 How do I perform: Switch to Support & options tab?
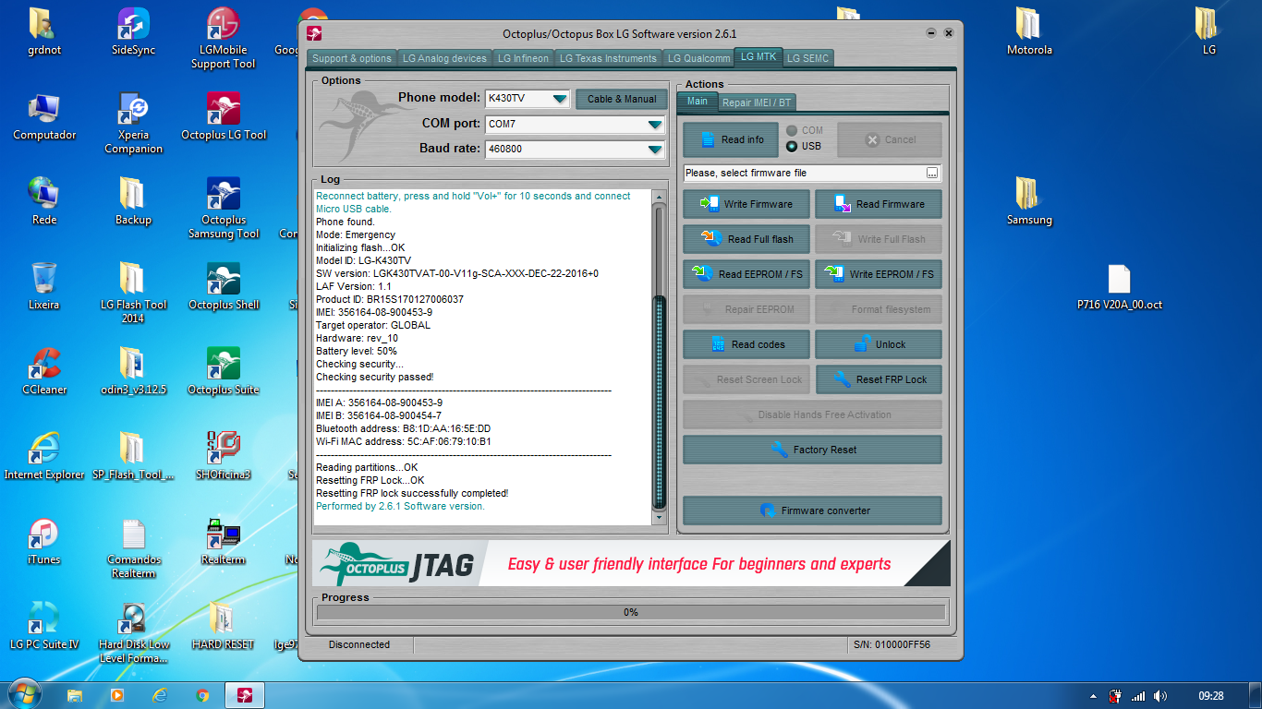351,58
